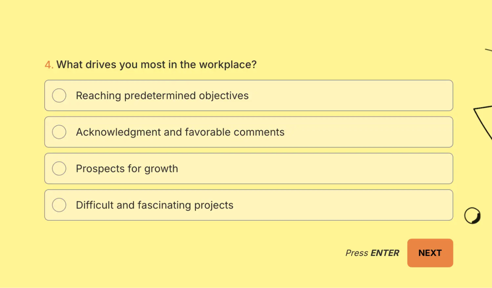
Task: Click the "Acknowledgment and favorable comments" label text
Action: point(180,132)
